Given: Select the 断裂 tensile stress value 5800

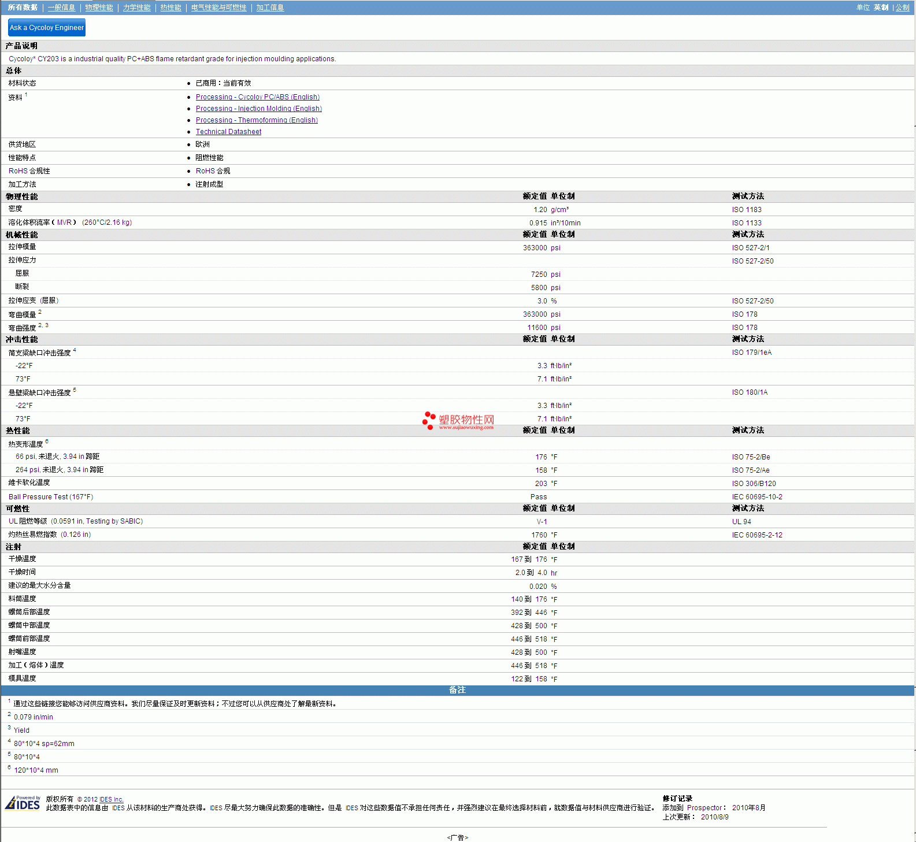Looking at the screenshot, I should [x=539, y=288].
